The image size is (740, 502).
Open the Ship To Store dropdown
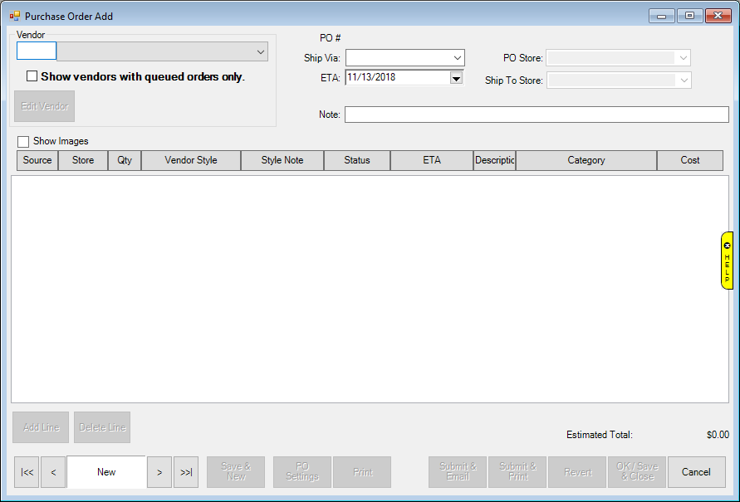[x=683, y=80]
